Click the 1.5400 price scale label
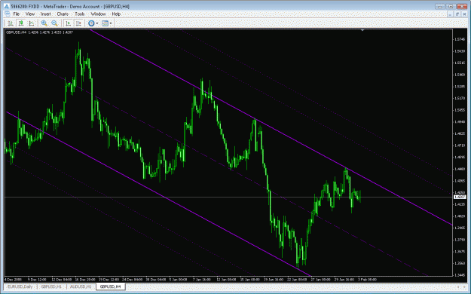471x294 pixels. tap(460, 75)
